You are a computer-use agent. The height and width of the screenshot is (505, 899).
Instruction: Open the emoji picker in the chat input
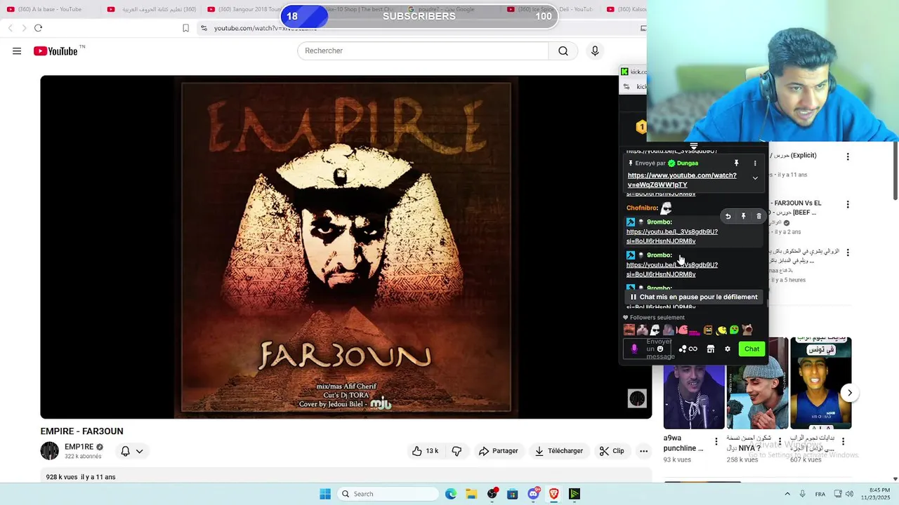(660, 349)
